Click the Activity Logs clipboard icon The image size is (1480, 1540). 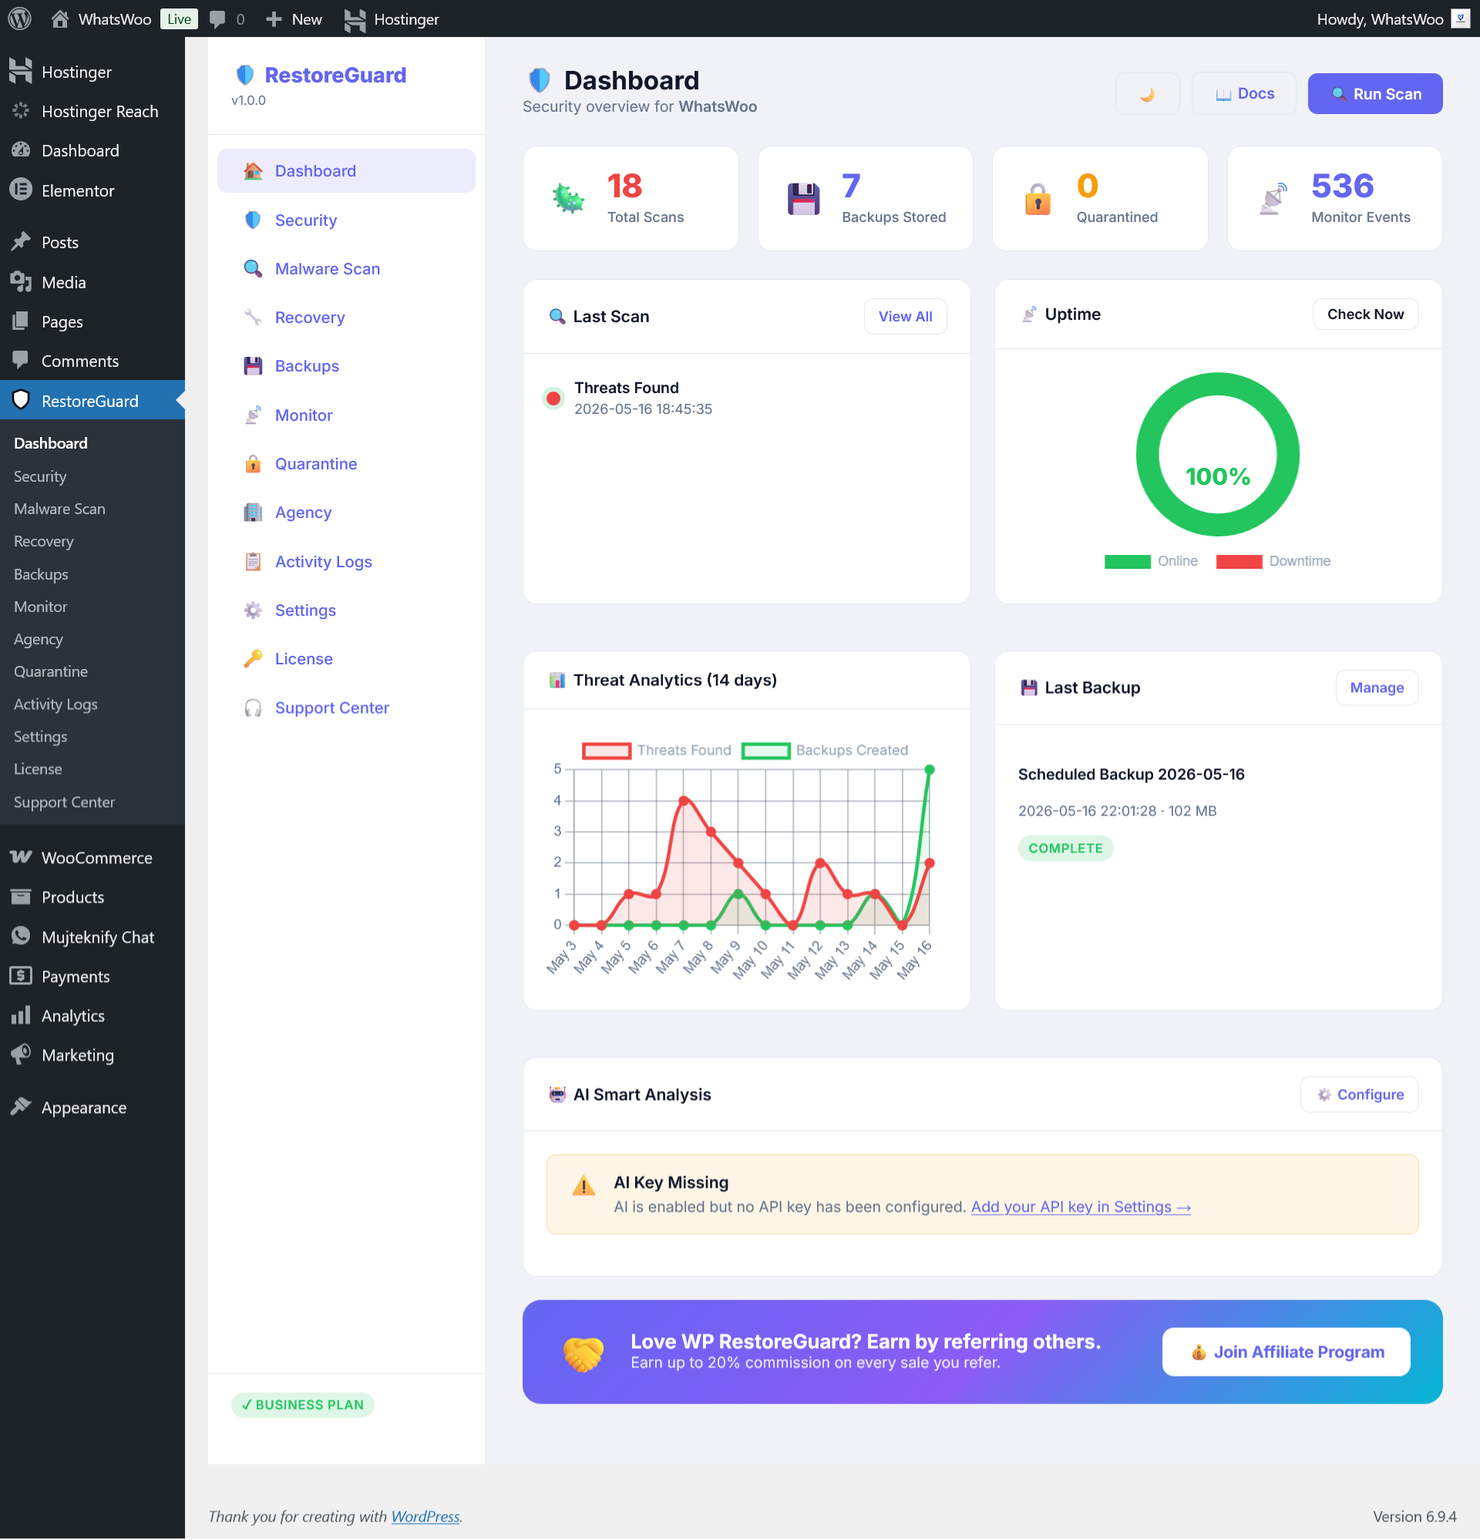coord(252,562)
